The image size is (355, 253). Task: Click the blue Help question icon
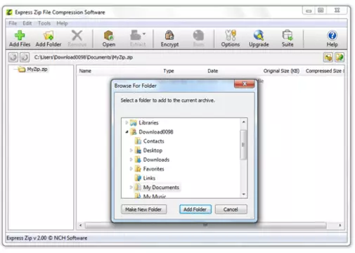click(332, 36)
